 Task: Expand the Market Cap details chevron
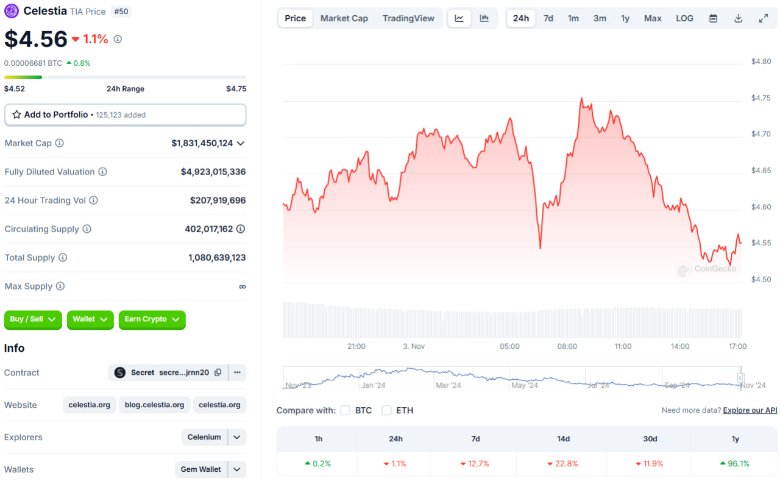[241, 143]
